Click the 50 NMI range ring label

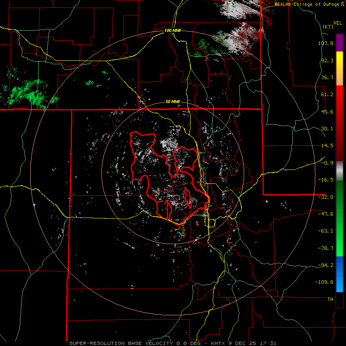pyautogui.click(x=173, y=102)
